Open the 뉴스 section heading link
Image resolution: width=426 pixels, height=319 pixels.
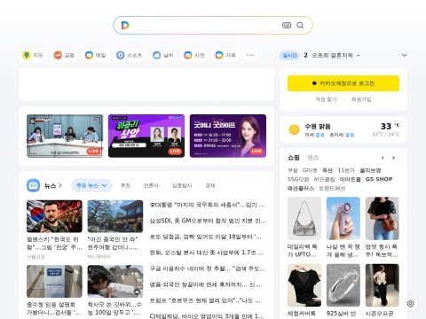click(53, 185)
